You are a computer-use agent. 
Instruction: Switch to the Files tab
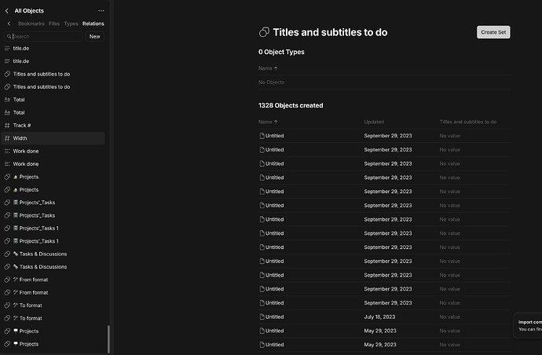coord(54,24)
